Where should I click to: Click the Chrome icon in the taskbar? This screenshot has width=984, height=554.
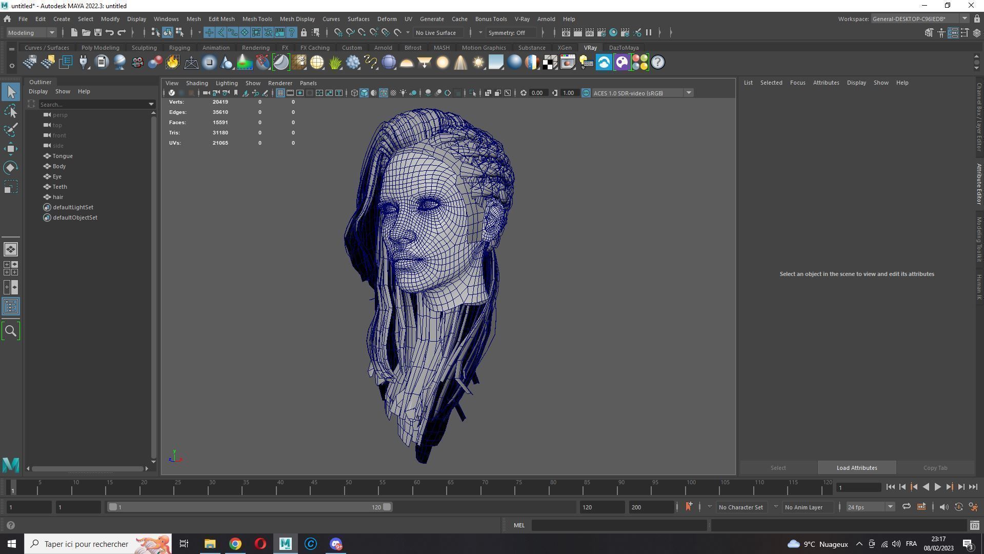click(x=235, y=544)
